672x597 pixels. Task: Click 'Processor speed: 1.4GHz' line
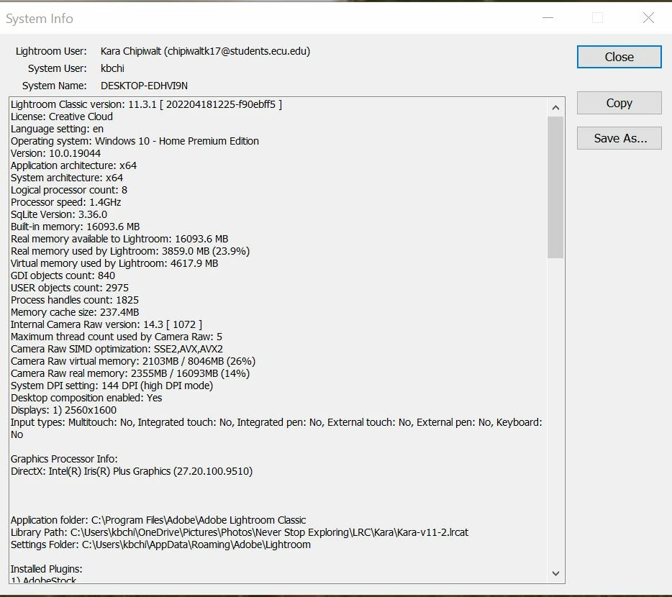pos(66,202)
